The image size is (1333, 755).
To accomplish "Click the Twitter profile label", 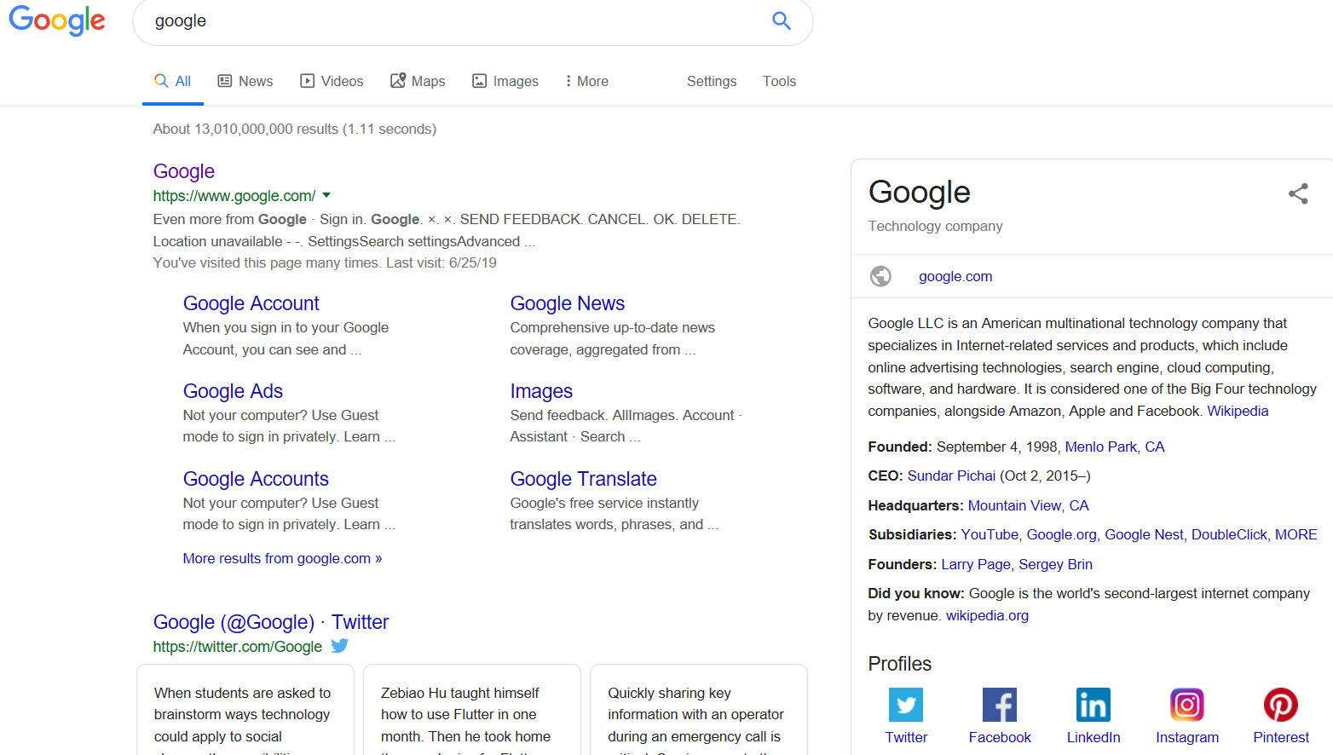I will pyautogui.click(x=906, y=737).
